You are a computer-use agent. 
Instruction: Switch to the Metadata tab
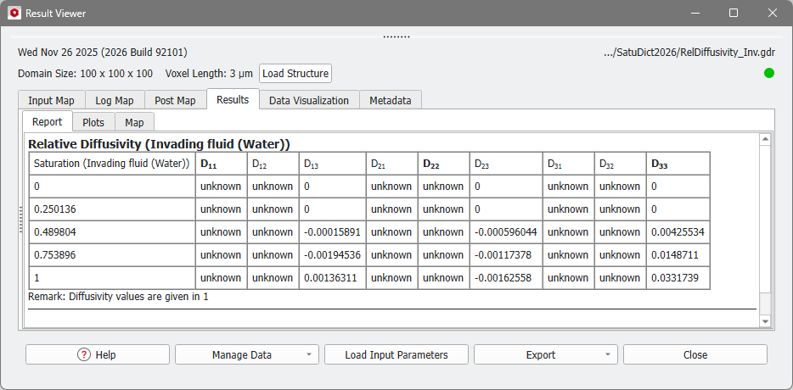coord(391,100)
